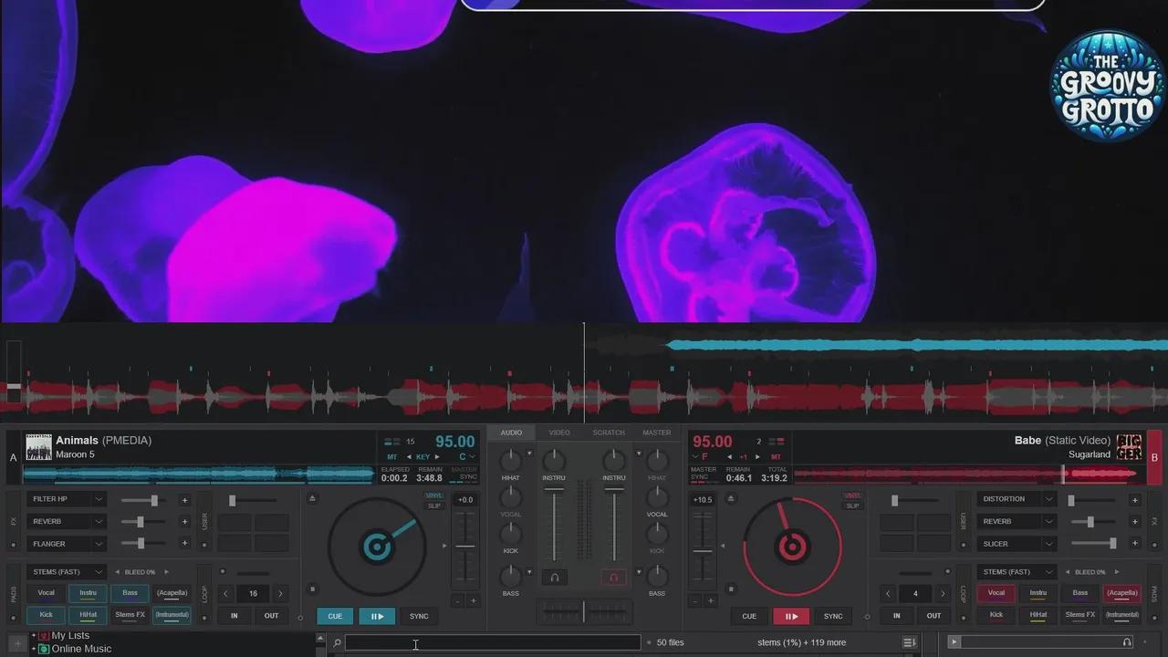The image size is (1168, 657).
Task: Click the CUE button on deck B
Action: (x=749, y=616)
